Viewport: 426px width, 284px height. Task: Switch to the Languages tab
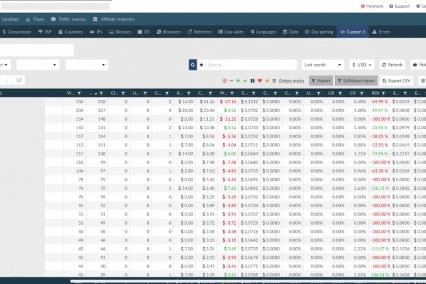[x=263, y=32]
